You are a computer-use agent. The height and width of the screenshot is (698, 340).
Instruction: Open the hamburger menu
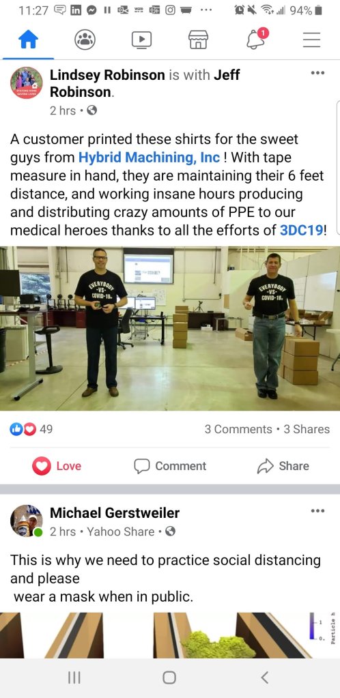click(x=311, y=40)
